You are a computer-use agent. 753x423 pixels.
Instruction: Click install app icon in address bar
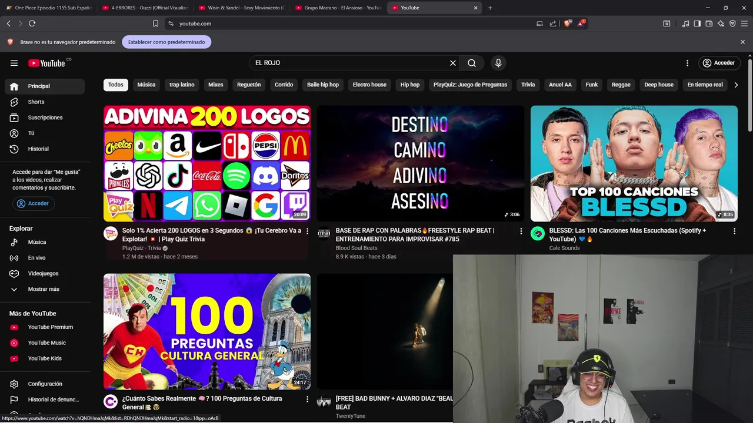click(x=539, y=23)
